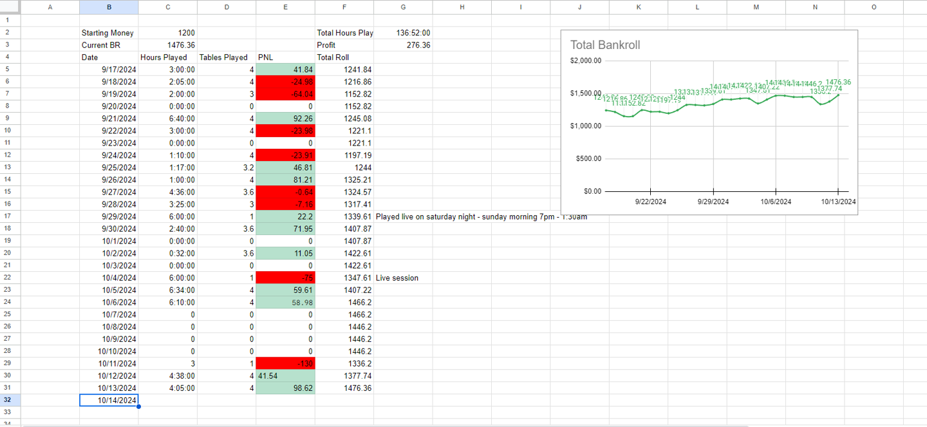This screenshot has height=427, width=927.
Task: Click the Starting Money value 1200
Action: [168, 33]
